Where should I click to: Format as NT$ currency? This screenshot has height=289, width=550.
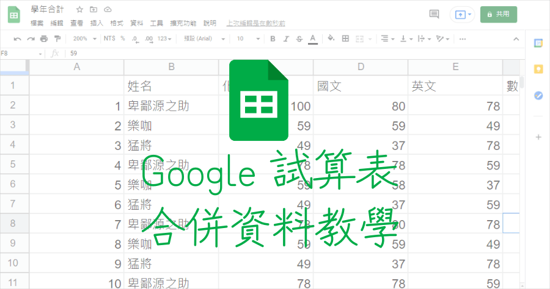109,38
